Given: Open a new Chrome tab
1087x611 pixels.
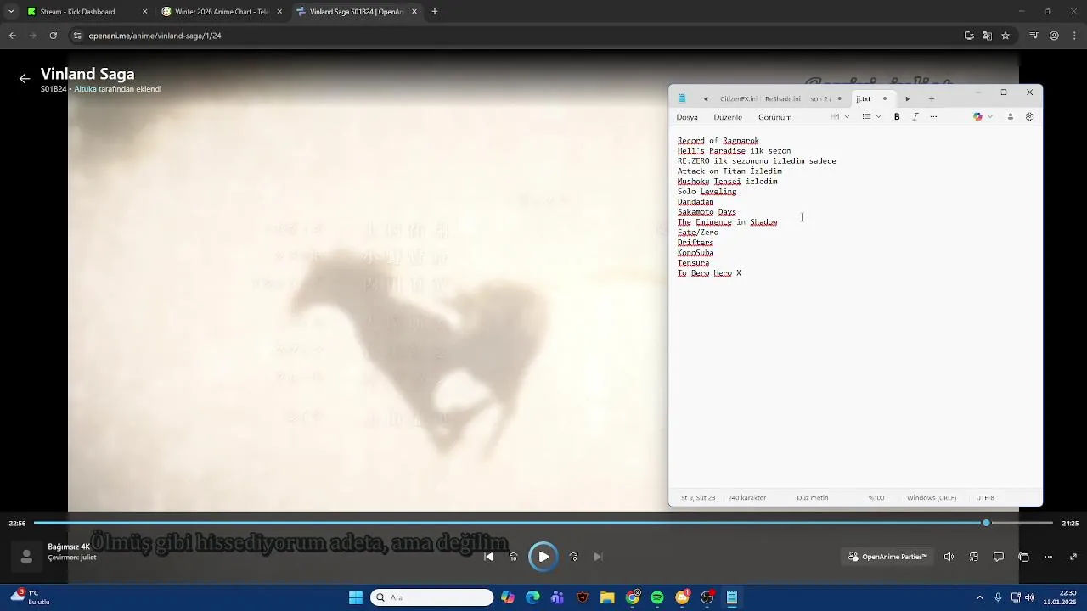Looking at the screenshot, I should [x=435, y=12].
